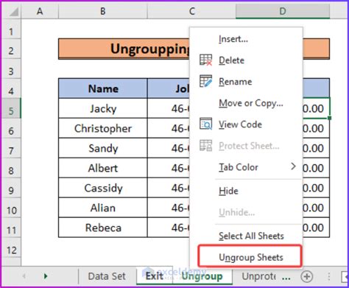
Task: Expand the Tab Color submenu arrow
Action: [293, 166]
